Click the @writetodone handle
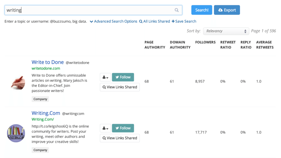This screenshot has height=158, width=281. pos(77,63)
